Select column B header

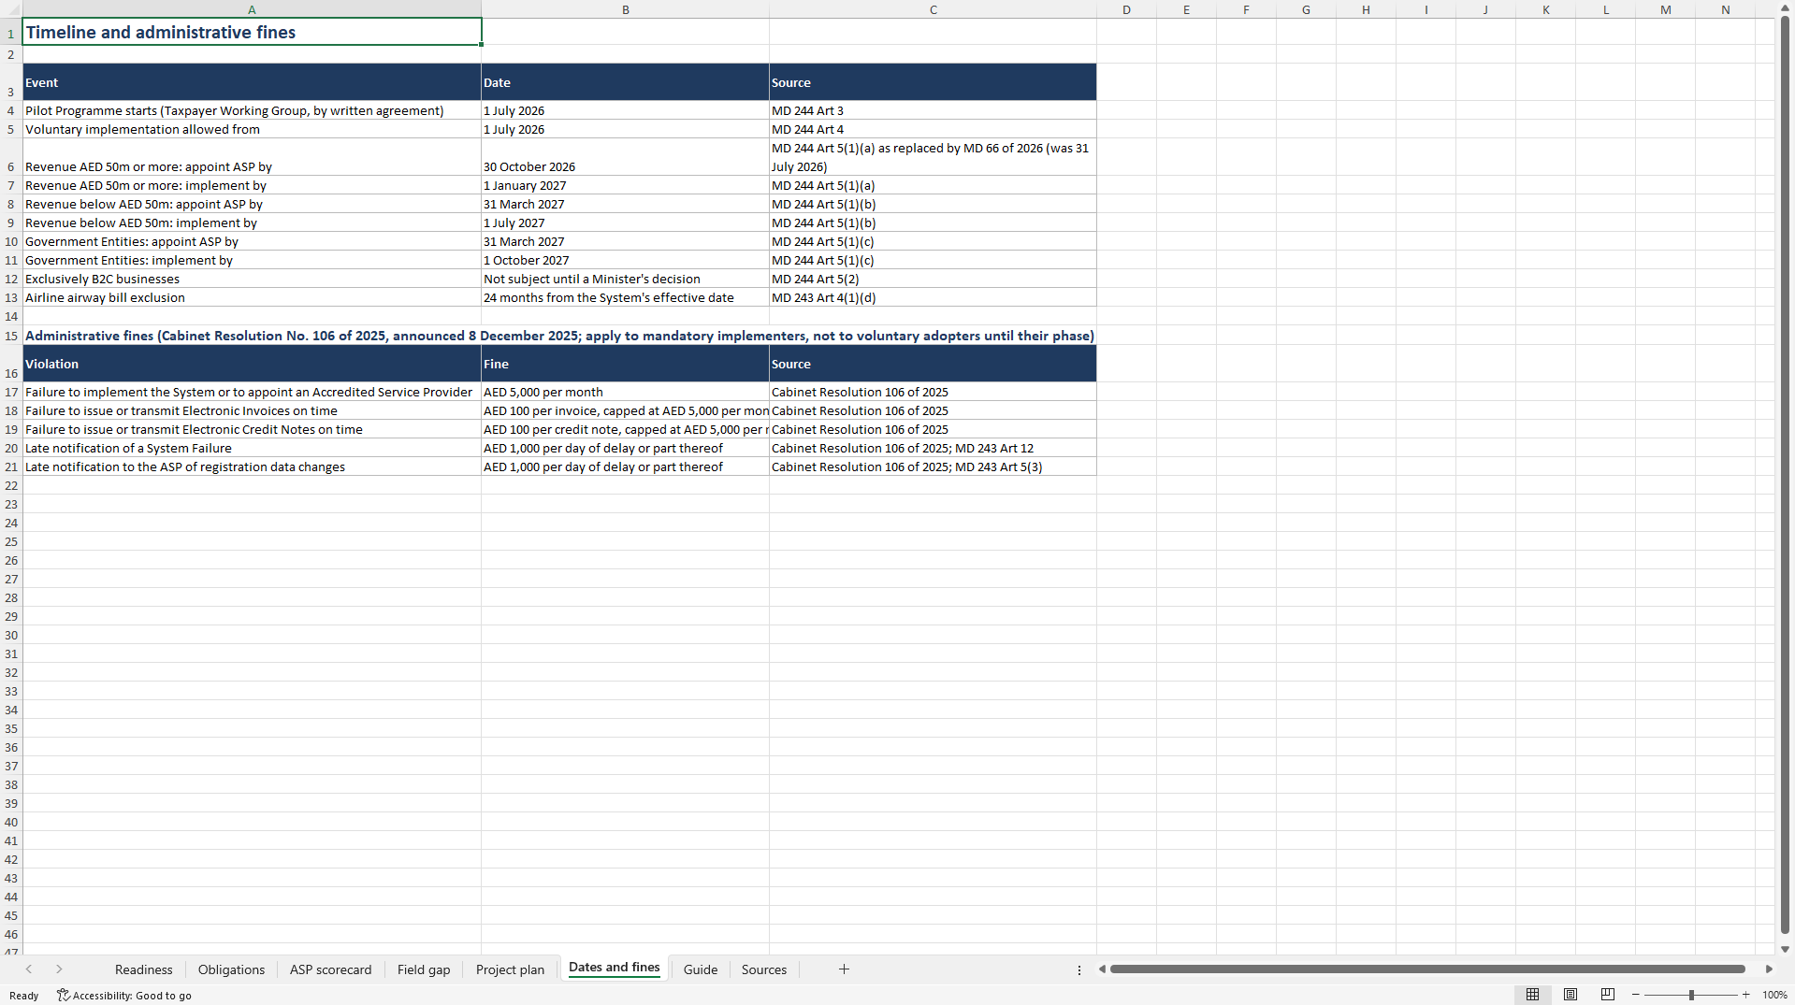coord(625,9)
